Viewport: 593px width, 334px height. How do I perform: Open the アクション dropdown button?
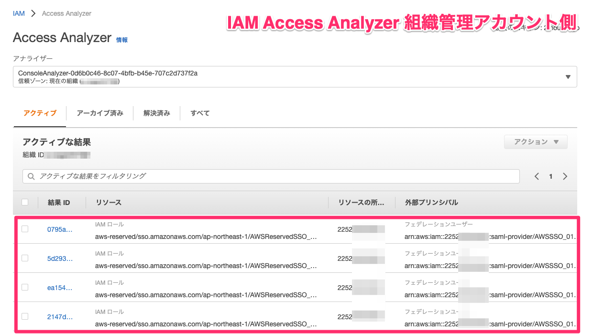click(536, 142)
